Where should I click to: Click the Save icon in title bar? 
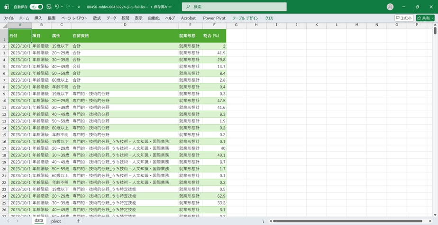tap(49, 7)
